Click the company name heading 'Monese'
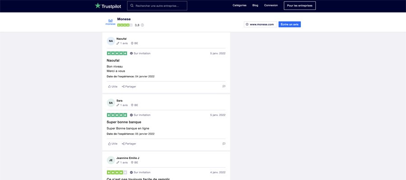Image resolution: width=406 pixels, height=180 pixels. [x=124, y=19]
